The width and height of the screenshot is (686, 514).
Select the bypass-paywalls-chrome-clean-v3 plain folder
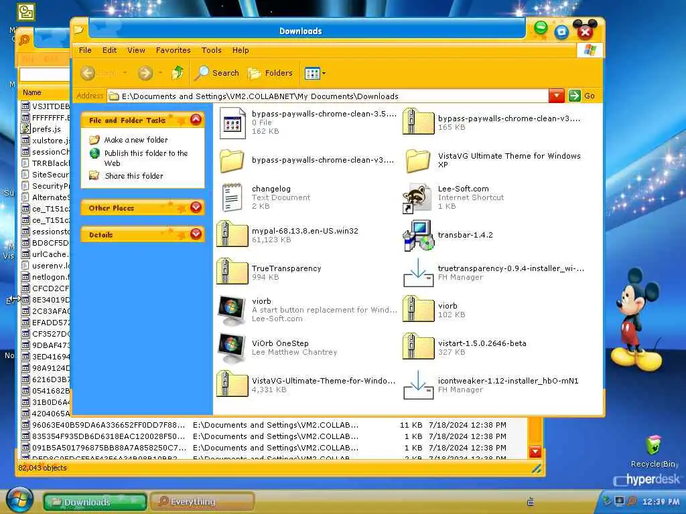tap(232, 161)
